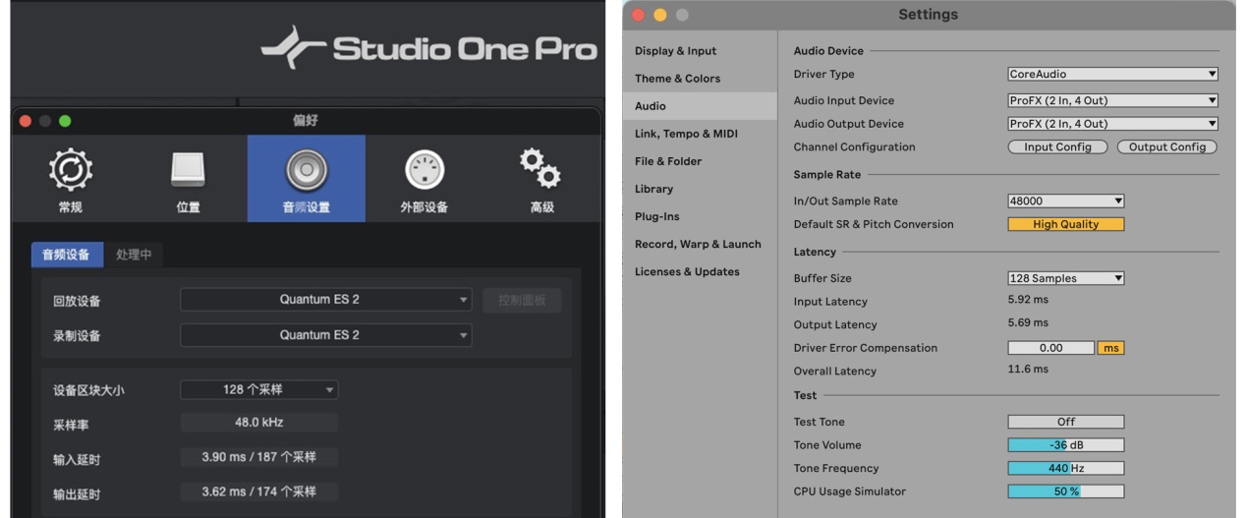Select the 位置 (Locations) drive icon

[188, 171]
